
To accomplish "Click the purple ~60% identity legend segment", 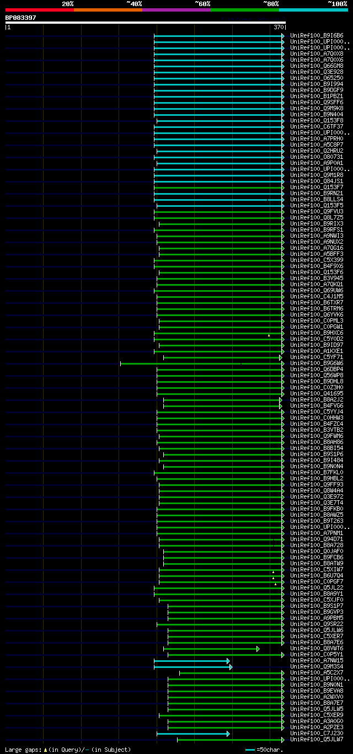I will click(x=176, y=10).
